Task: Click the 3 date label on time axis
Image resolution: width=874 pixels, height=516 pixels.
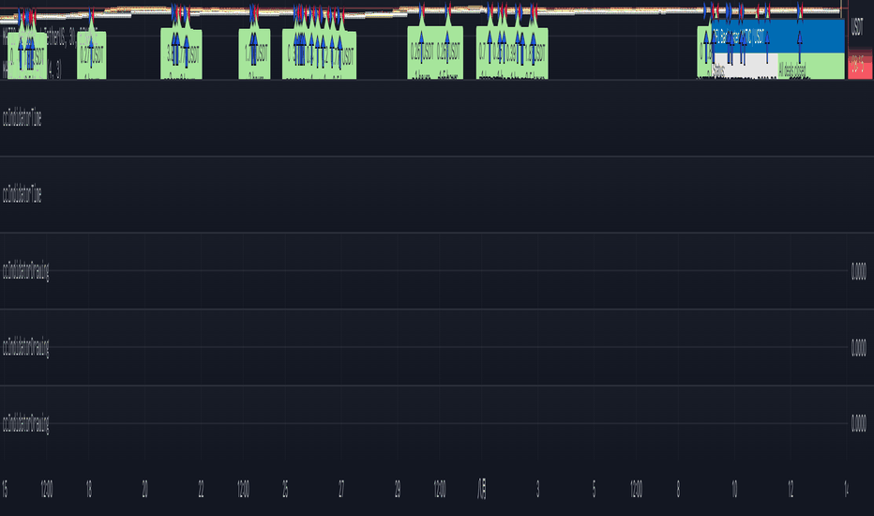Action: point(538,489)
